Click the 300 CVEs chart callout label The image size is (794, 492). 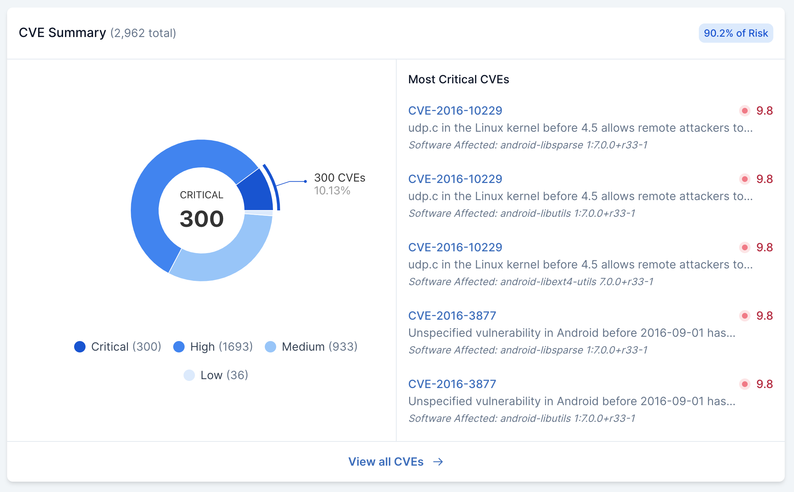pos(340,178)
